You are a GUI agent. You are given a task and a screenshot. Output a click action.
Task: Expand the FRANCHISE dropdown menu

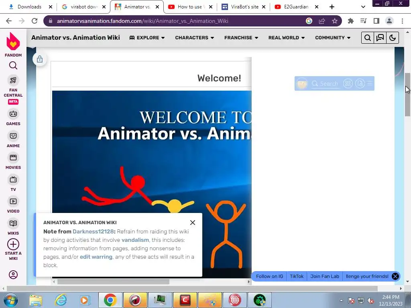point(241,38)
